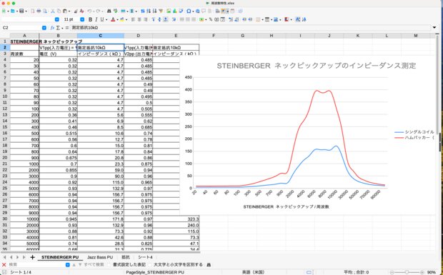Image resolution: width=443 pixels, height=275 pixels.
Task: Apply Italic formatting from toolbar
Action: point(96,19)
